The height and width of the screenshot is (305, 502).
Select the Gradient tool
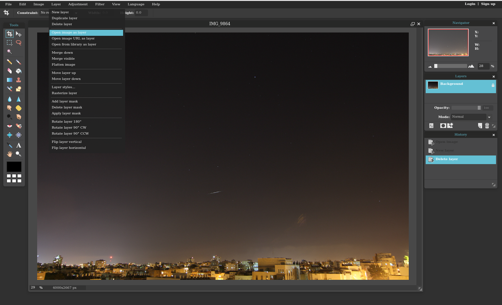(10, 80)
